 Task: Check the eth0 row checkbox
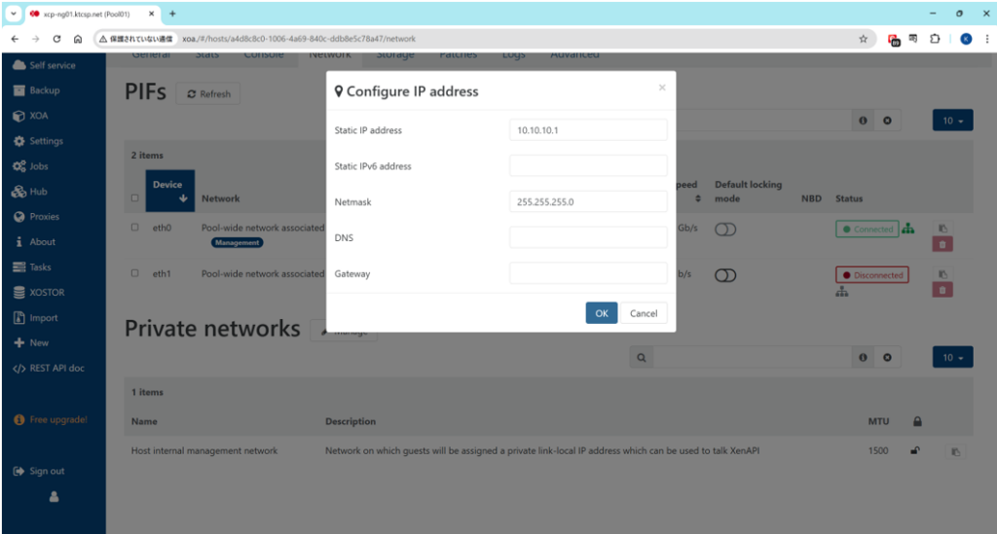tap(135, 228)
